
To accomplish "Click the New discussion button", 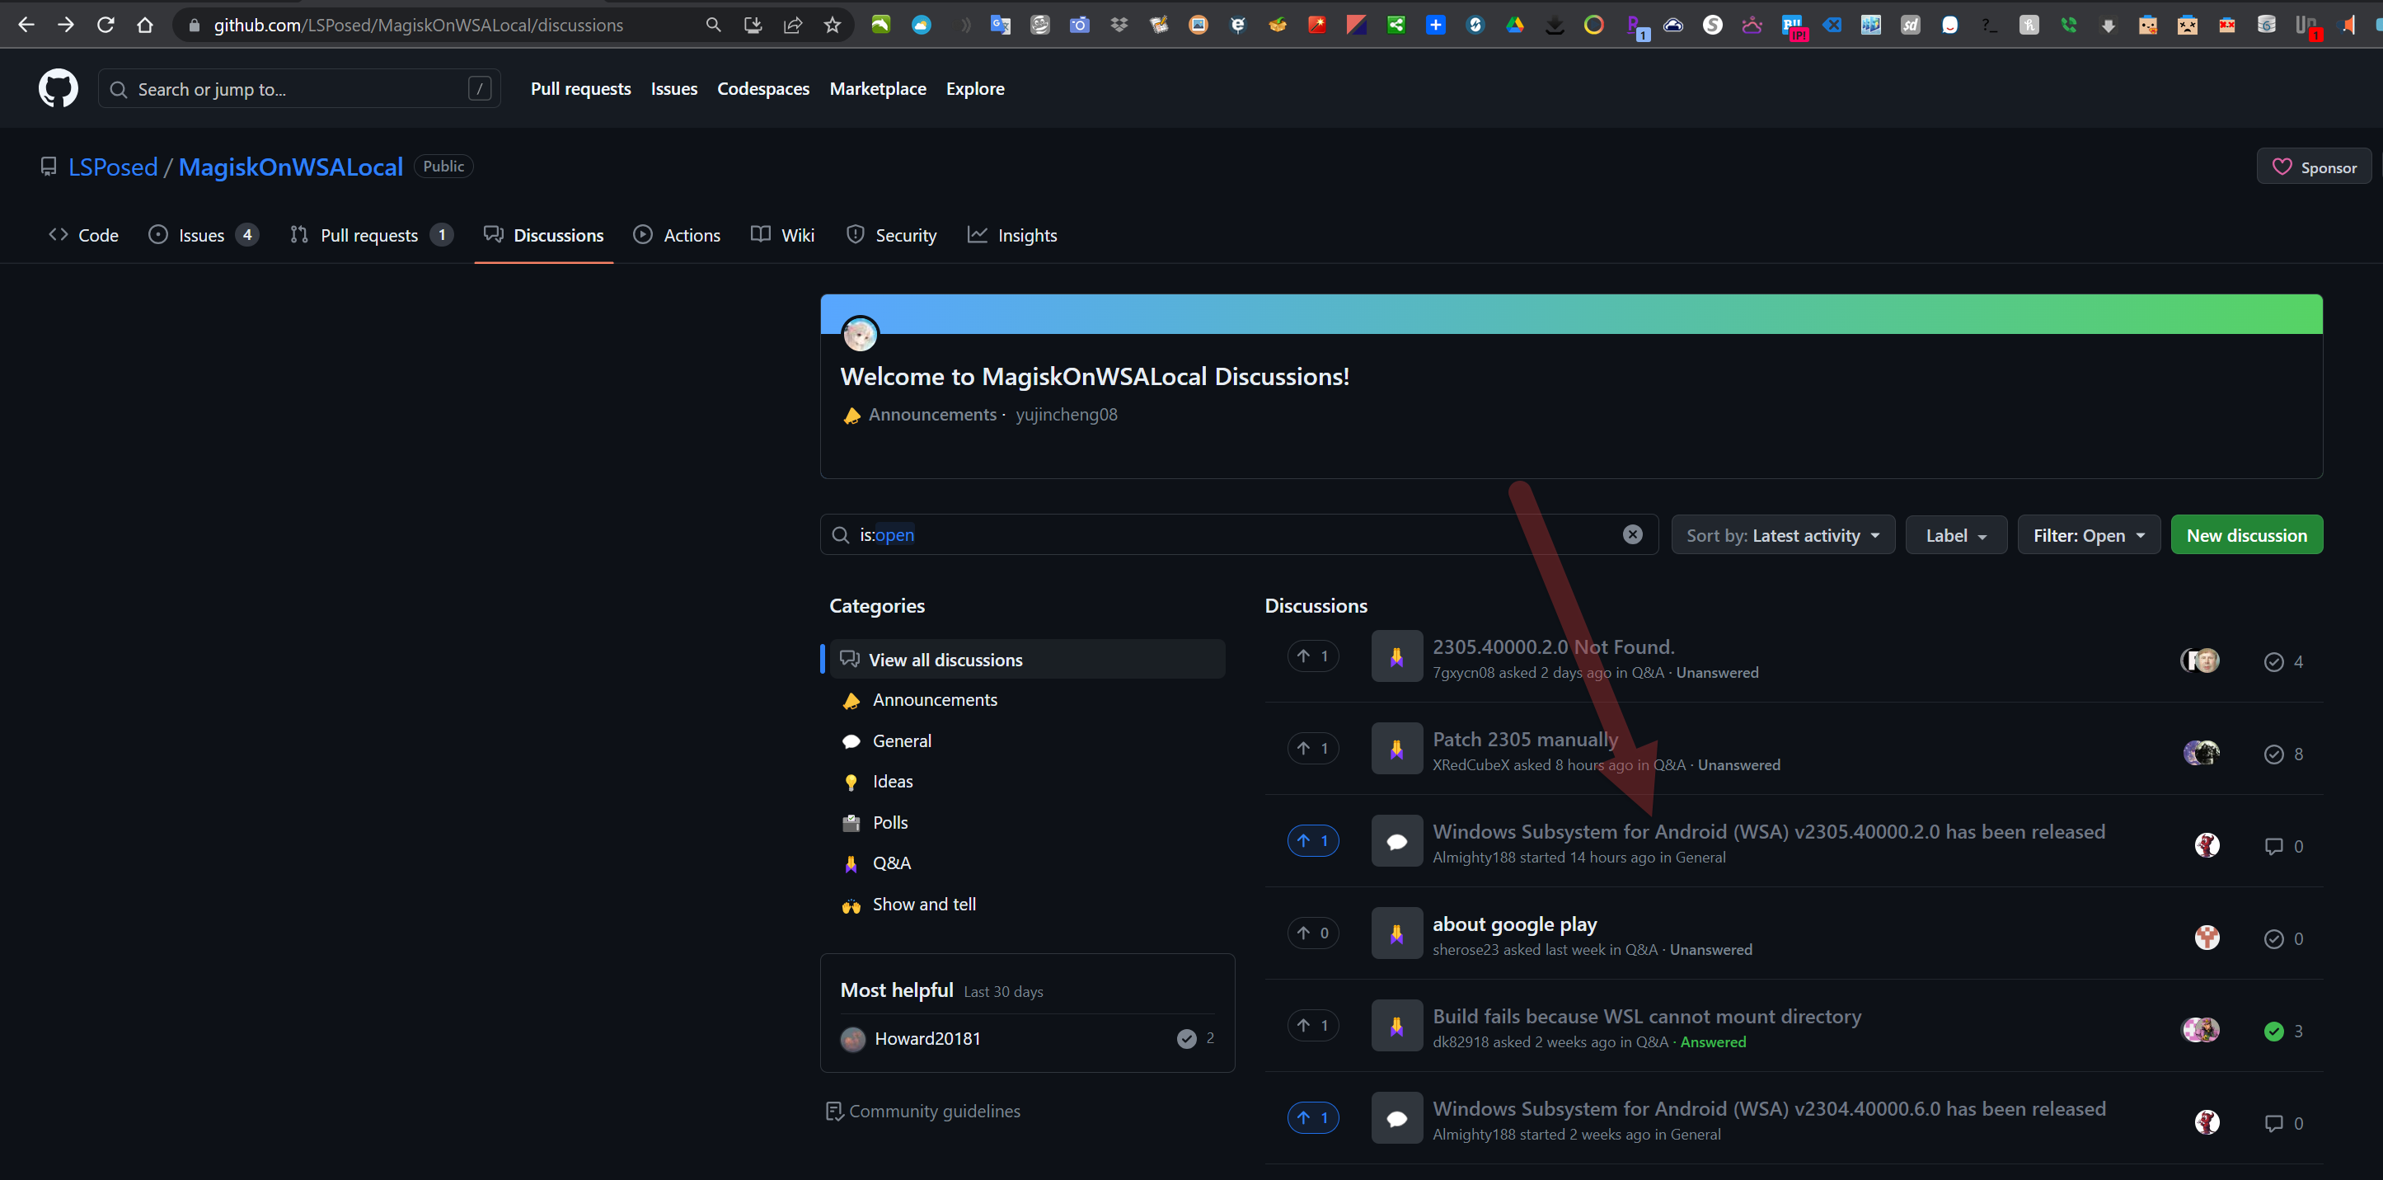I will point(2246,535).
